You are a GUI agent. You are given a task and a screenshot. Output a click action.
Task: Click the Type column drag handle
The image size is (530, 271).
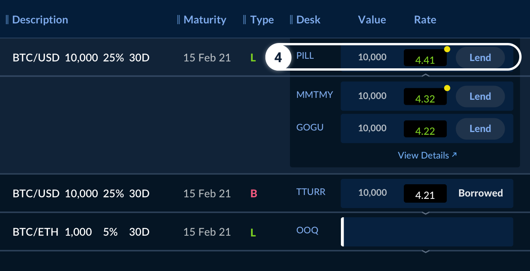tap(245, 20)
